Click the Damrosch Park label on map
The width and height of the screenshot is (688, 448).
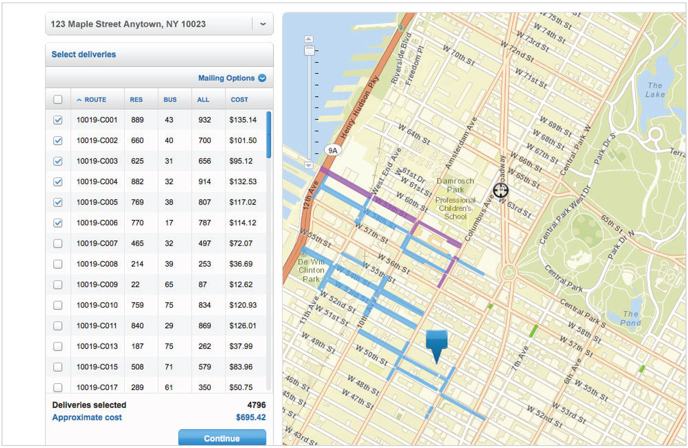pos(455,186)
